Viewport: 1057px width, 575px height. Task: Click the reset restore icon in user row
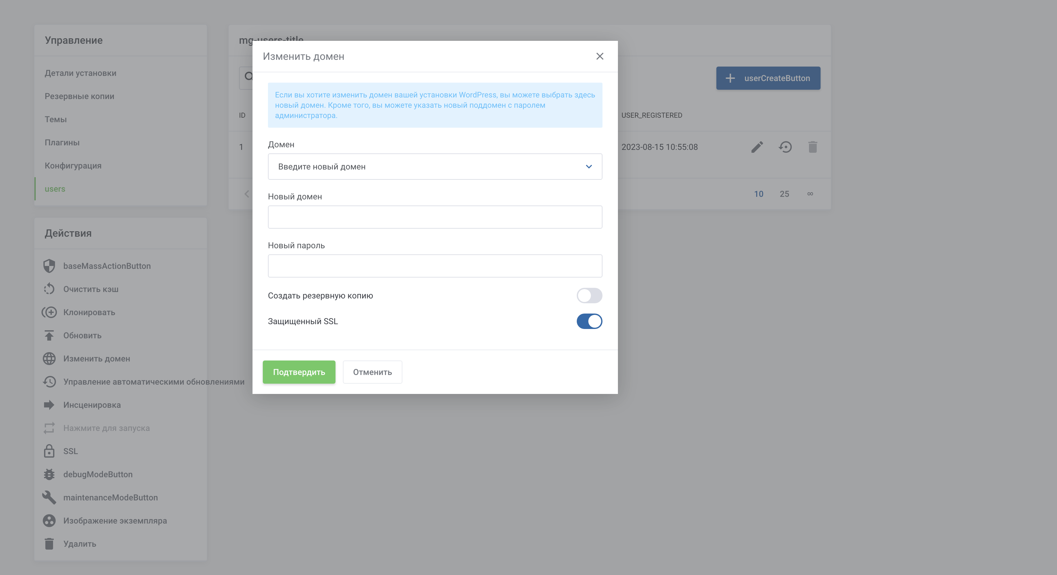[x=785, y=147]
